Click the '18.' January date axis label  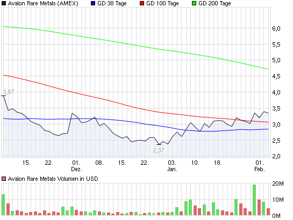tap(218, 163)
